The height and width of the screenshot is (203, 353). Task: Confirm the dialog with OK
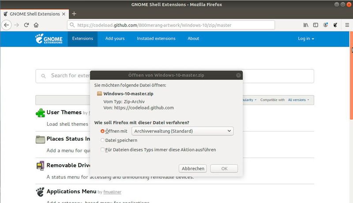pos(224,168)
